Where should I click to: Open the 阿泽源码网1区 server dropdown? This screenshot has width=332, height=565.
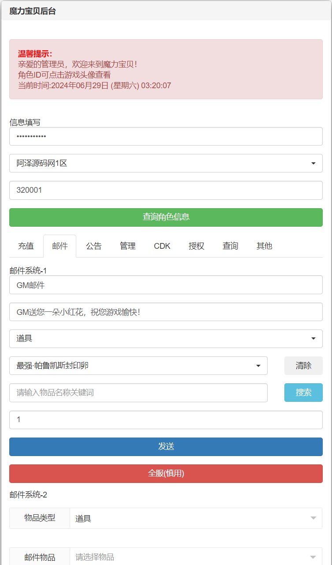tap(166, 163)
